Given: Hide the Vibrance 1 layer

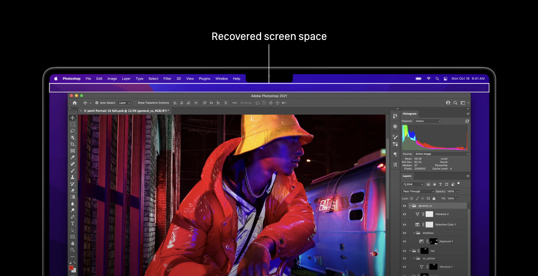Looking at the screenshot, I should coord(404,267).
